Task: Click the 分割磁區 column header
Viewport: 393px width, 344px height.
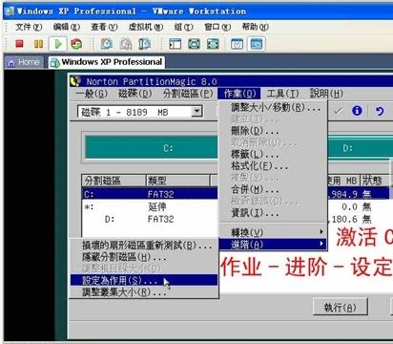Action: [114, 181]
